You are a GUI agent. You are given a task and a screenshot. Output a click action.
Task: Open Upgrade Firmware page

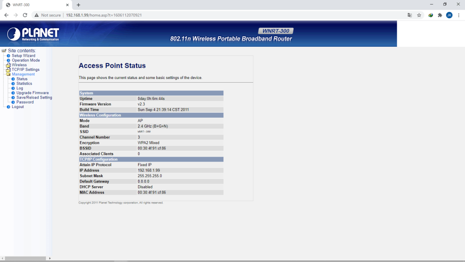tap(33, 93)
